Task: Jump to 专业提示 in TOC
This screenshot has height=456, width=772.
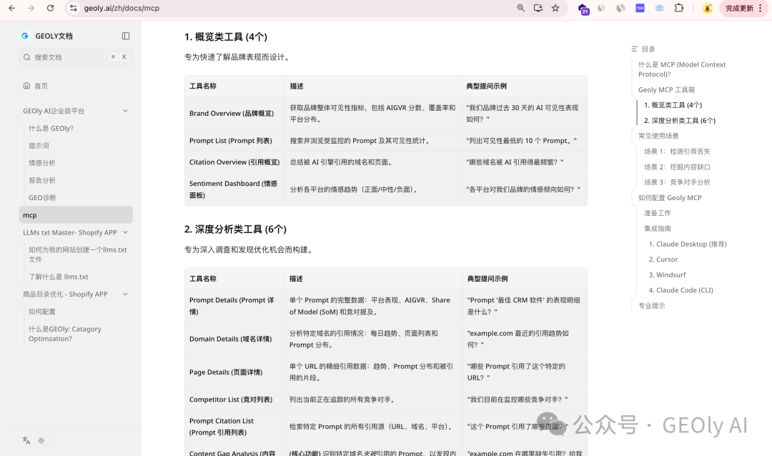Action: (651, 306)
